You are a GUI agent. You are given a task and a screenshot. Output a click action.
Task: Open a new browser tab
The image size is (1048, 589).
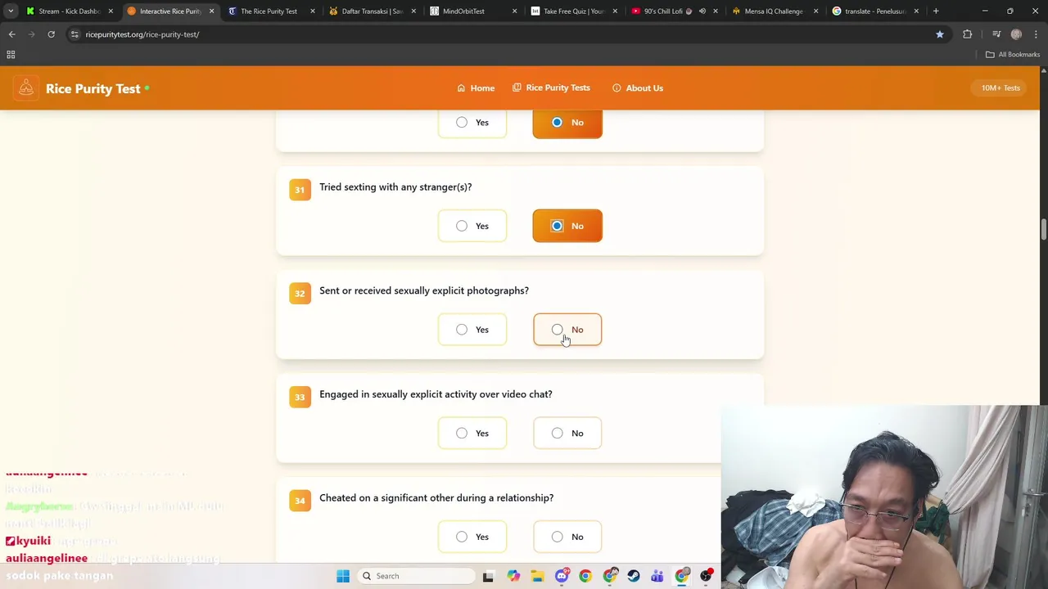[x=936, y=11]
